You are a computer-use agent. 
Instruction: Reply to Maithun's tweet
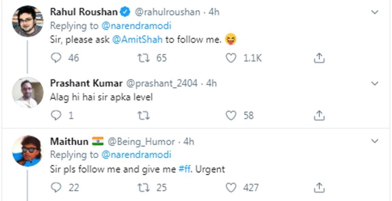56,188
